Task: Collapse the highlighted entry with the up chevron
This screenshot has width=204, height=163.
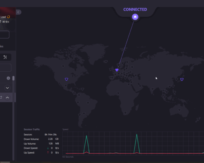Action: pos(7,97)
